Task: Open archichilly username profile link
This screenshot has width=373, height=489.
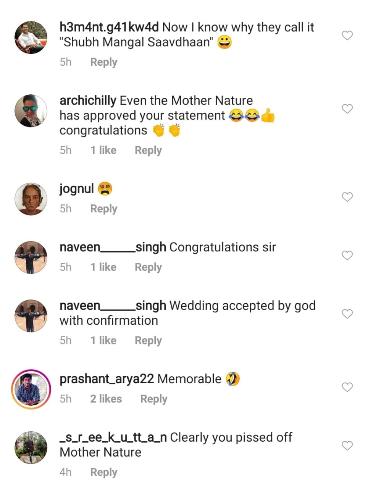Action: 88,100
